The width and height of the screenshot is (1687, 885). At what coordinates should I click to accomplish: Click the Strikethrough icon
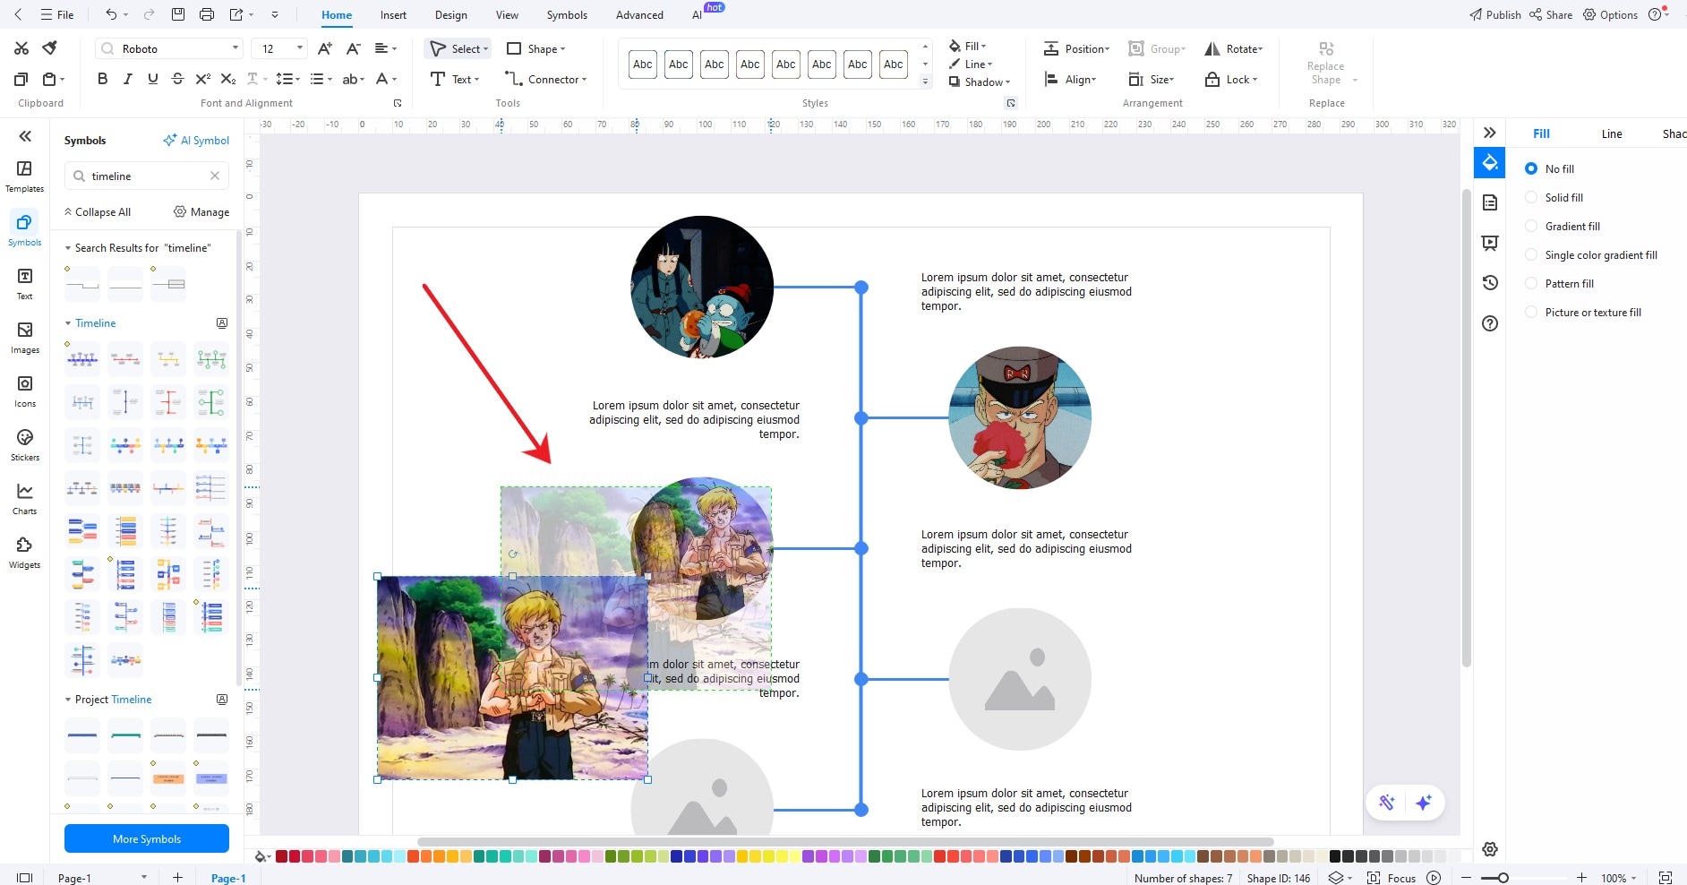[177, 79]
